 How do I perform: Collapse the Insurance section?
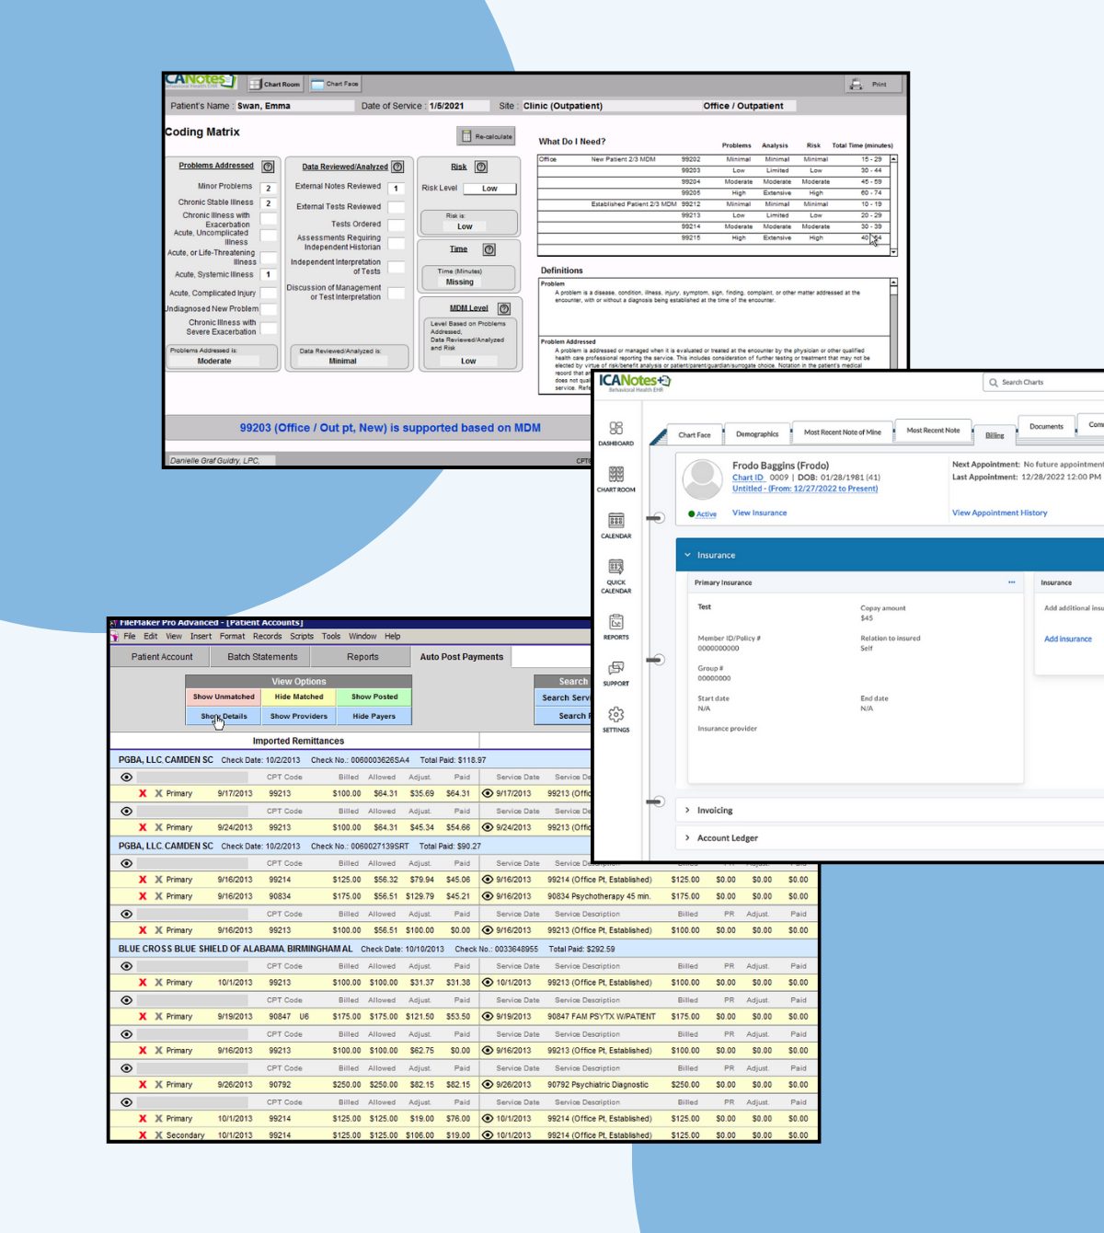click(687, 555)
